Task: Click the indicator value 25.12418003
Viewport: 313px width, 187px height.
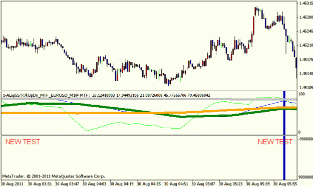Action: point(103,95)
